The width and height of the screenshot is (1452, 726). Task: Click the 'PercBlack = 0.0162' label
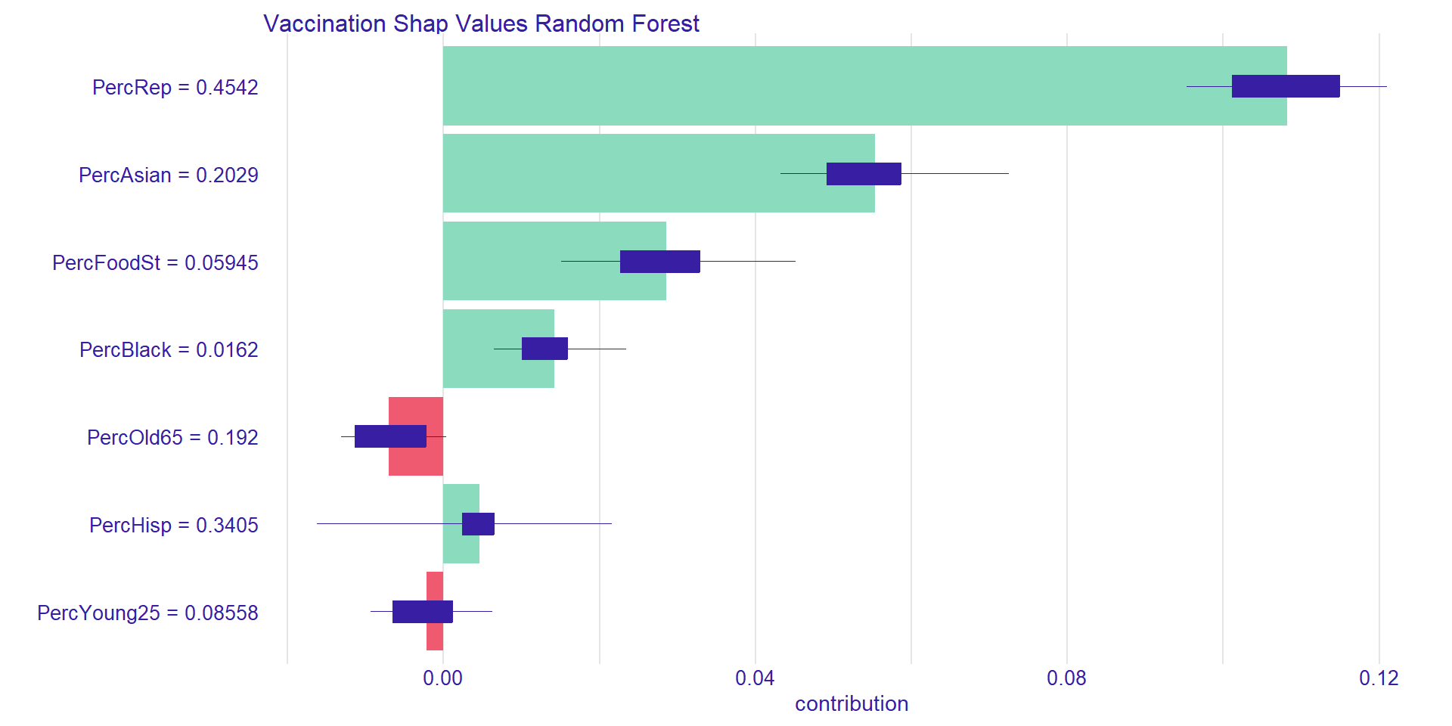pyautogui.click(x=169, y=350)
